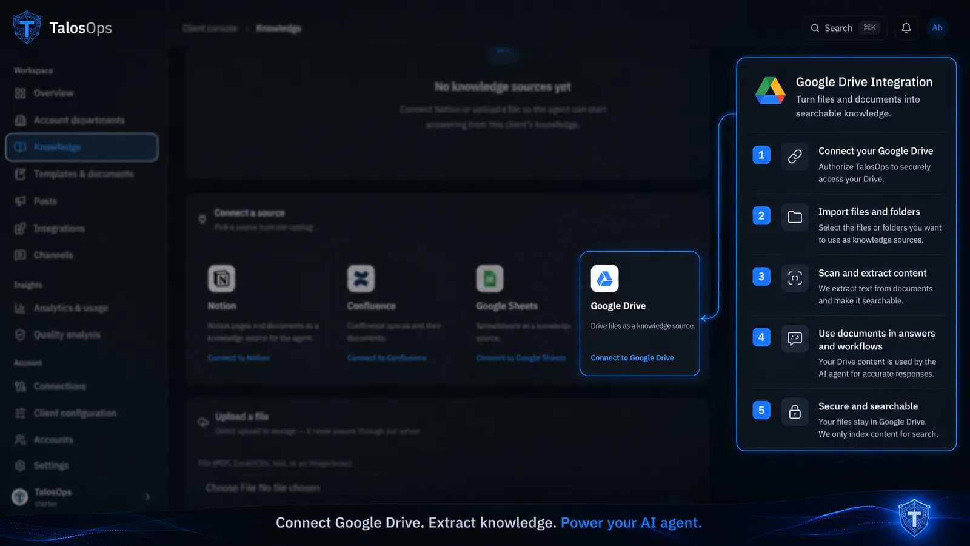Image resolution: width=970 pixels, height=546 pixels.
Task: Click the 'Connect a source' heading
Action: pos(249,213)
